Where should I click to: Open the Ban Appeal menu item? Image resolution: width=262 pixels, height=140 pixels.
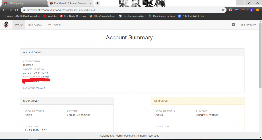pos(35,25)
